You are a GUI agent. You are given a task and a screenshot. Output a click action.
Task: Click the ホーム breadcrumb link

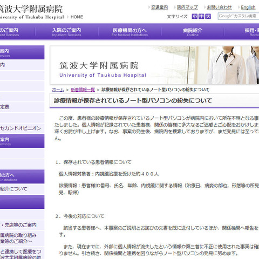click(x=58, y=90)
